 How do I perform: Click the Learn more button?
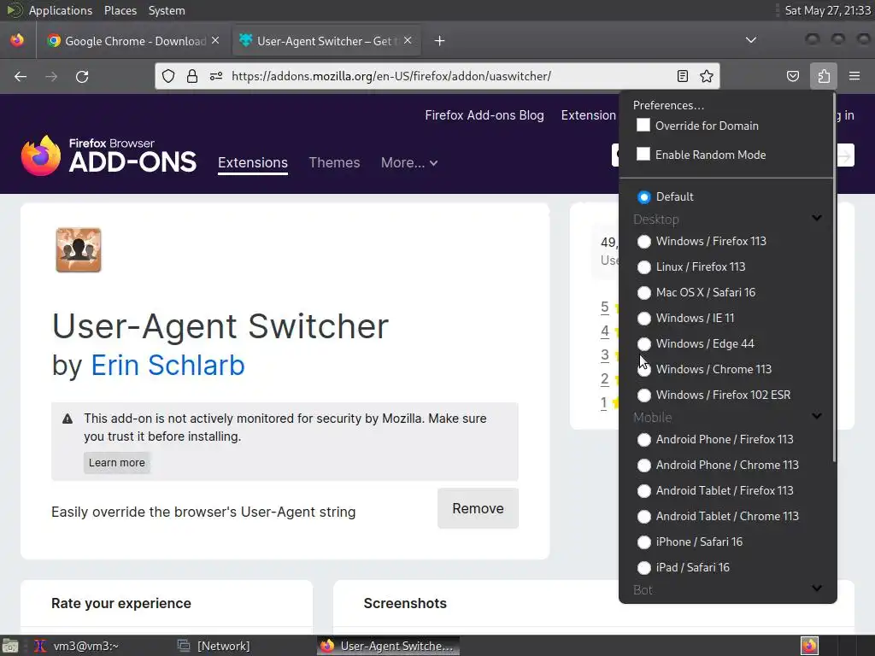116,462
